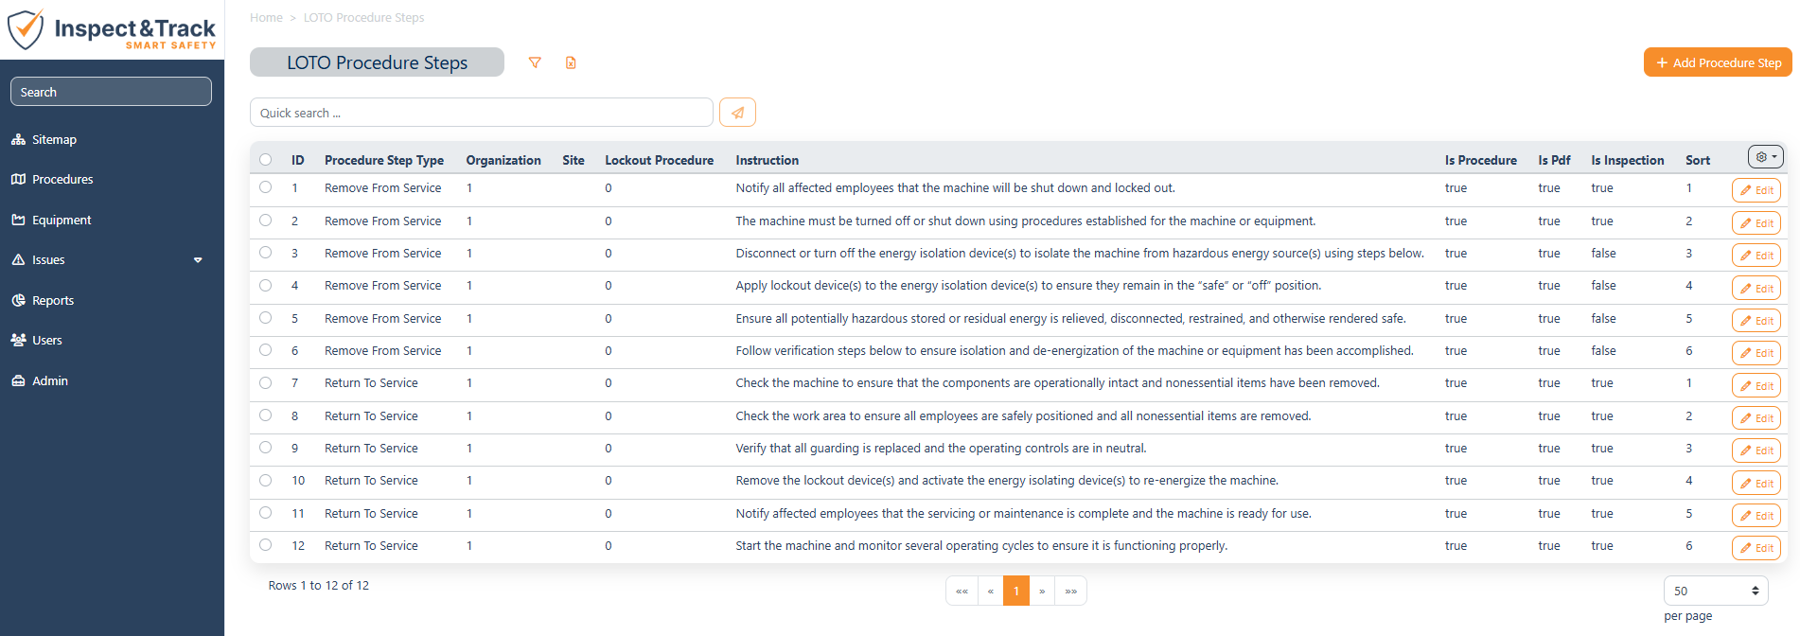The image size is (1800, 636).
Task: Sort by Sort column header
Action: coord(1697,160)
